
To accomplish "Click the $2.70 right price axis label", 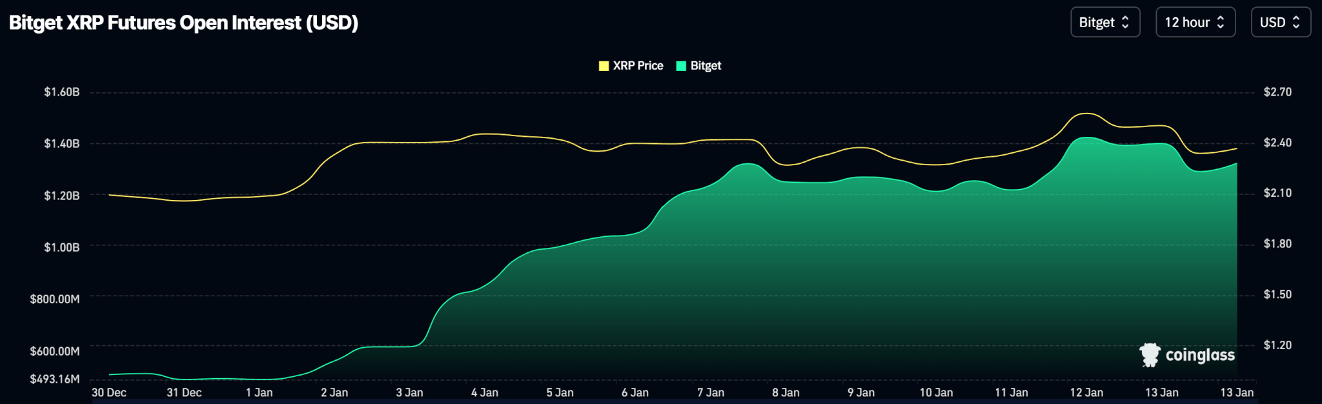I will (x=1277, y=92).
